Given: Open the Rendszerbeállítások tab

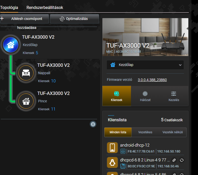Looking at the screenshot, I should tap(45, 7).
